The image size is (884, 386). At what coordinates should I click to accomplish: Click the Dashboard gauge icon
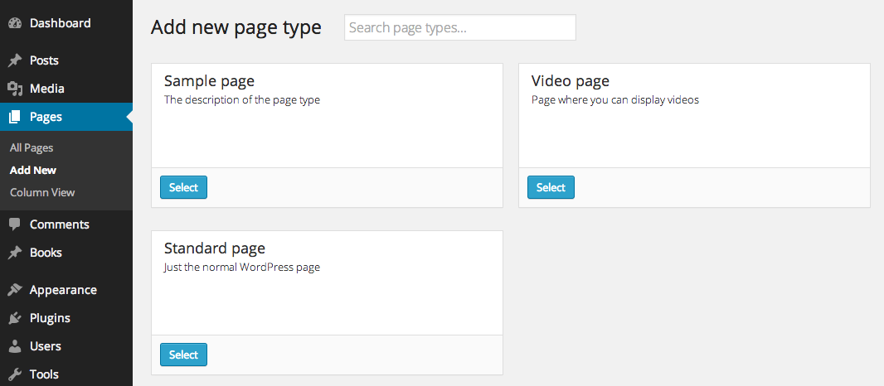click(15, 23)
